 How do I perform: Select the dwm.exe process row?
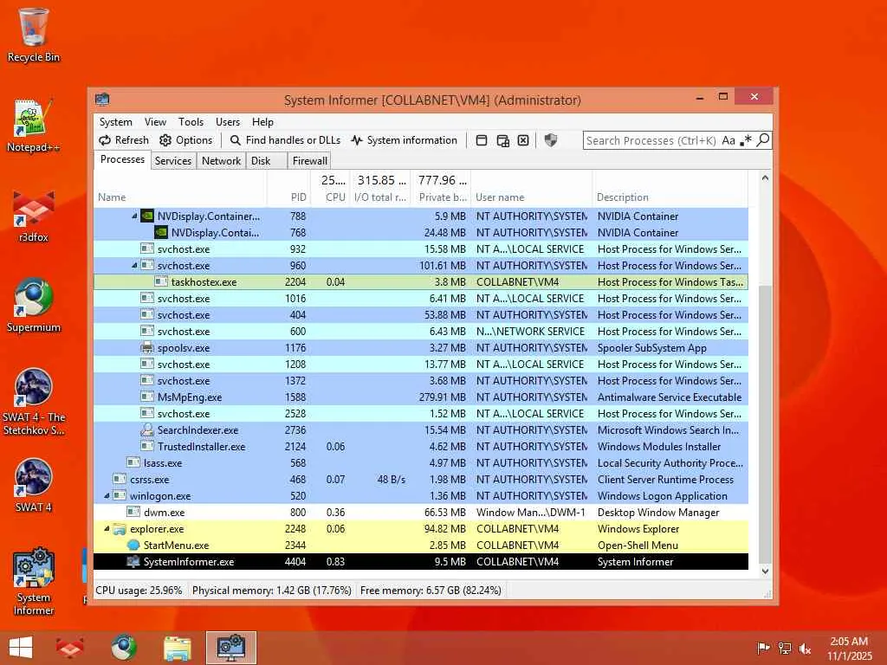pos(421,512)
